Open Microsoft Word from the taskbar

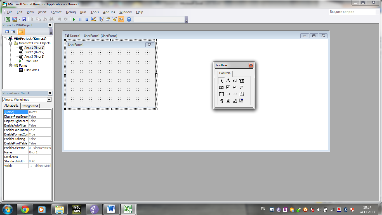pos(111,209)
